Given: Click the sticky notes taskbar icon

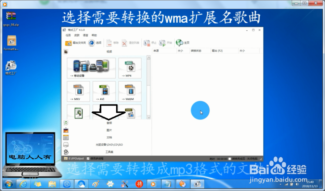Looking at the screenshot, I should [x=38, y=184].
